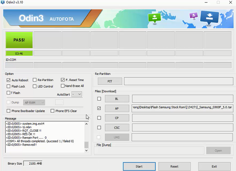This screenshot has height=171, width=236.
Task: Click the Message log scroll down arrow
Action: (x=87, y=150)
